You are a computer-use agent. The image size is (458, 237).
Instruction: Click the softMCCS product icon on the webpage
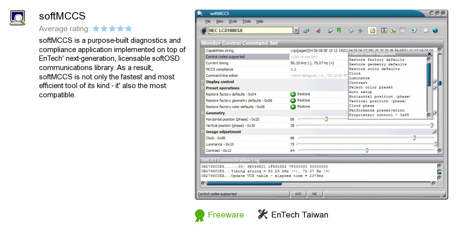[x=18, y=18]
